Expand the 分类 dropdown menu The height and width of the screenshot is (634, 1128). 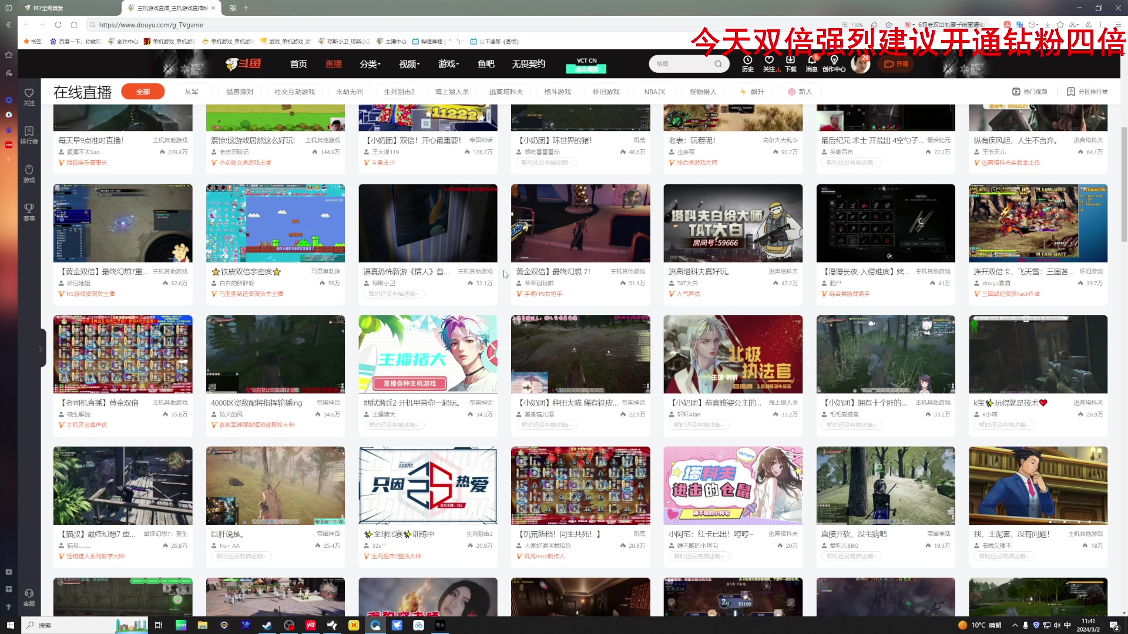click(370, 64)
